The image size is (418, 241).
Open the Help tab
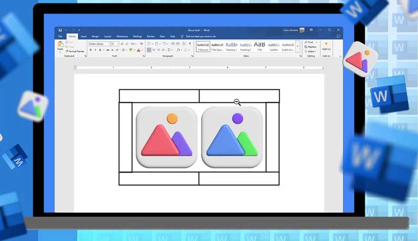pyautogui.click(x=172, y=37)
